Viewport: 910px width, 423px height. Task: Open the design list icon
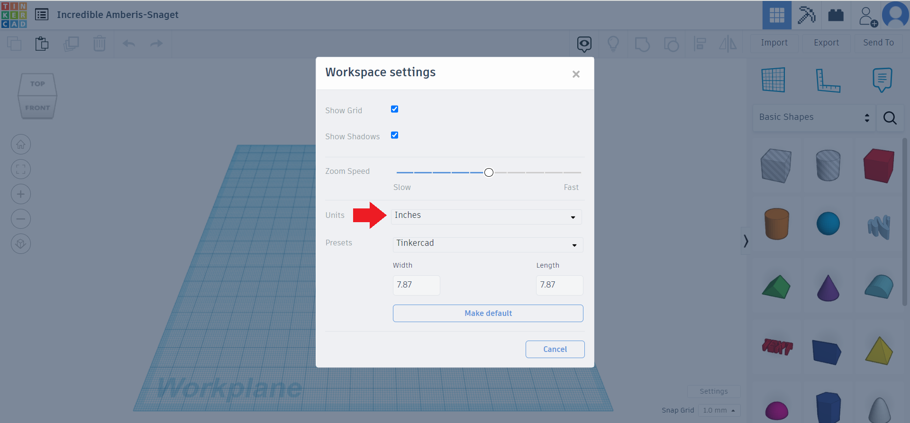42,15
